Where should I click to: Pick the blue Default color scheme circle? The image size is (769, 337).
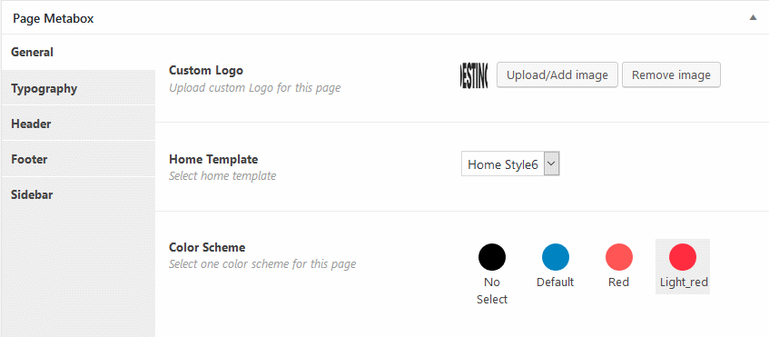tap(555, 257)
